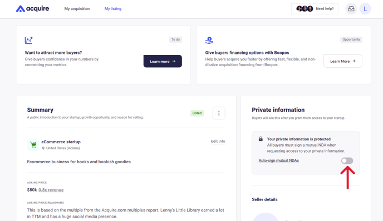This screenshot has width=383, height=221.
Task: Click the metrics chart icon
Action: (28, 40)
